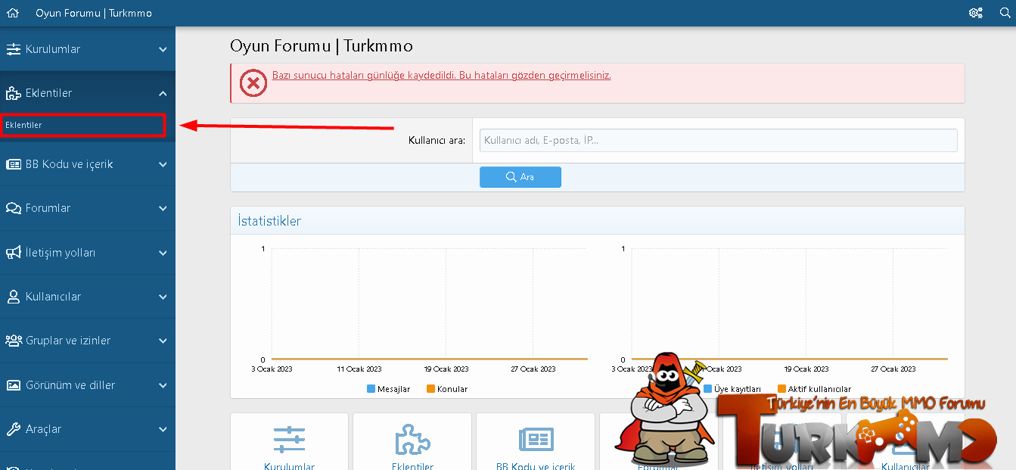Collapse the Eklentiler sidebar section
Image resolution: width=1016 pixels, height=470 pixels.
pos(163,93)
